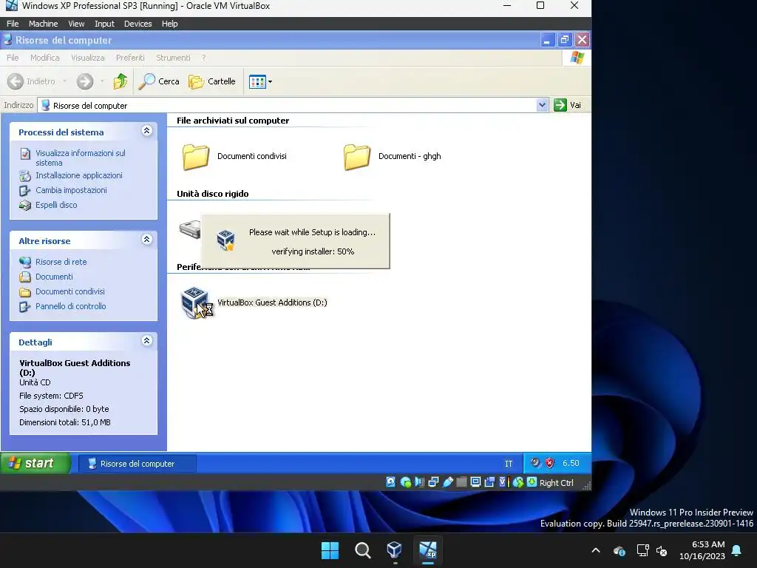Open VirtualBox Input menu
This screenshot has width=757, height=568.
(104, 24)
